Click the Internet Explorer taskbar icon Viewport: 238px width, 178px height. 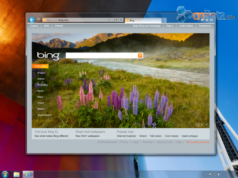tap(28, 174)
